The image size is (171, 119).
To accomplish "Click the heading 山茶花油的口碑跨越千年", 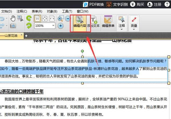I will point(22,92).
